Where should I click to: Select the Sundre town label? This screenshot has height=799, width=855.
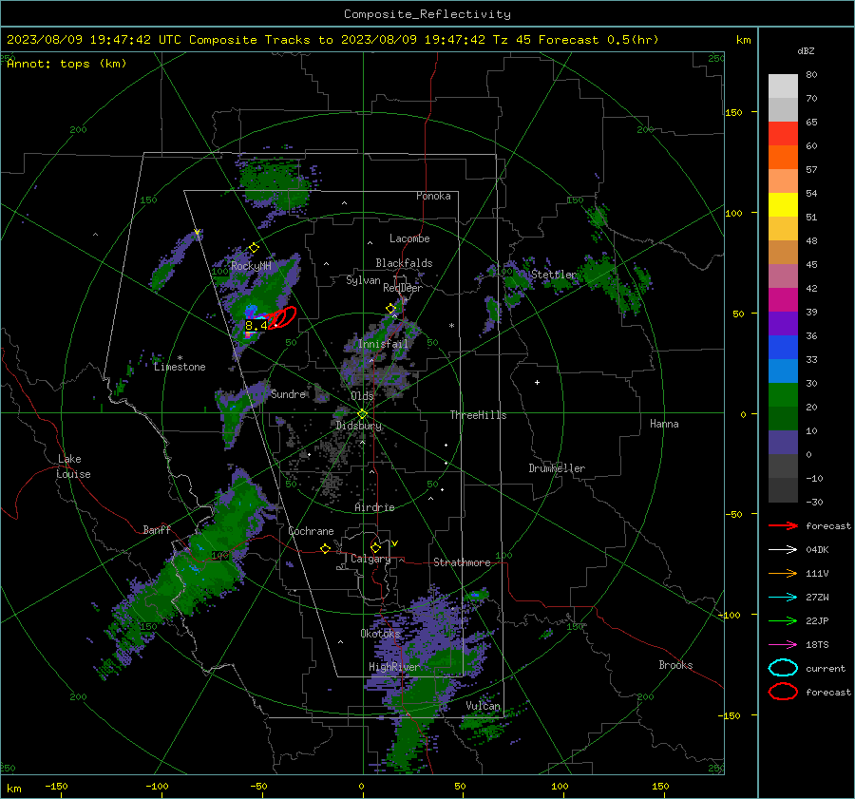click(x=288, y=393)
